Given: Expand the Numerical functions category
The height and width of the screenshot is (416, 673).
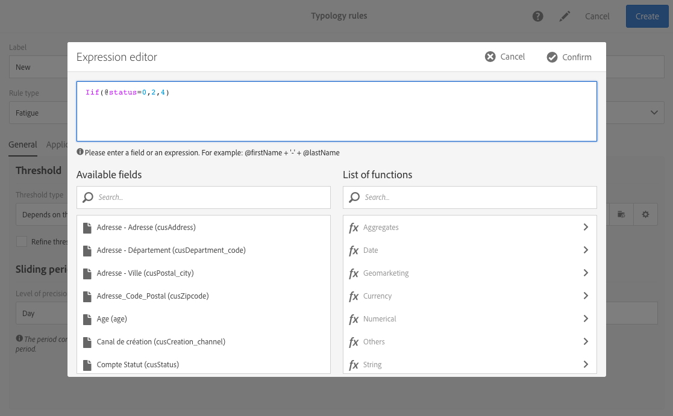Looking at the screenshot, I should click(x=585, y=319).
